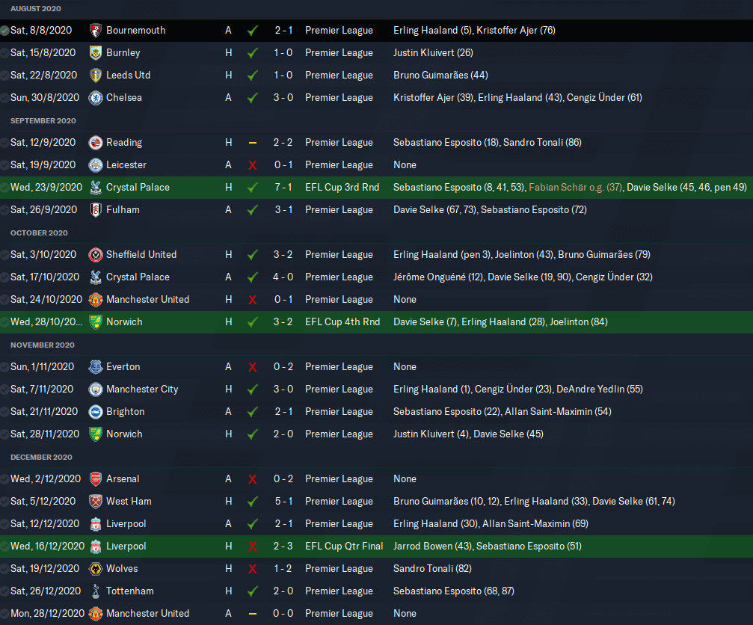Select the Sheffield United badge icon
The width and height of the screenshot is (753, 625).
pyautogui.click(x=96, y=254)
